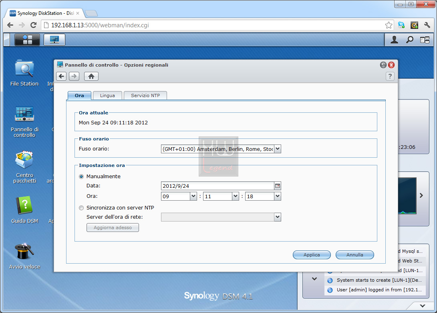Select the Synology DiskStation browser tab
This screenshot has height=313, width=437.
[x=45, y=13]
